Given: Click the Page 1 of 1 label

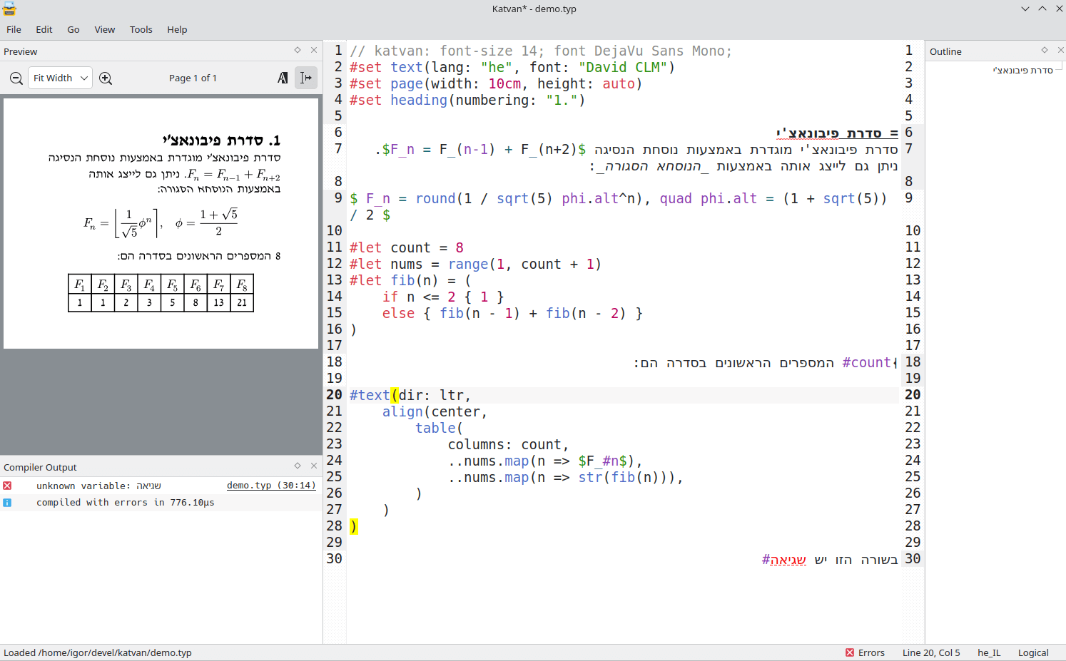Looking at the screenshot, I should 193,78.
